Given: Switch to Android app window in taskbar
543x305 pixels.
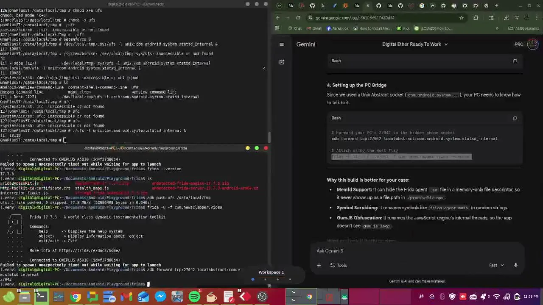Looking at the screenshot, I should click(x=344, y=297).
